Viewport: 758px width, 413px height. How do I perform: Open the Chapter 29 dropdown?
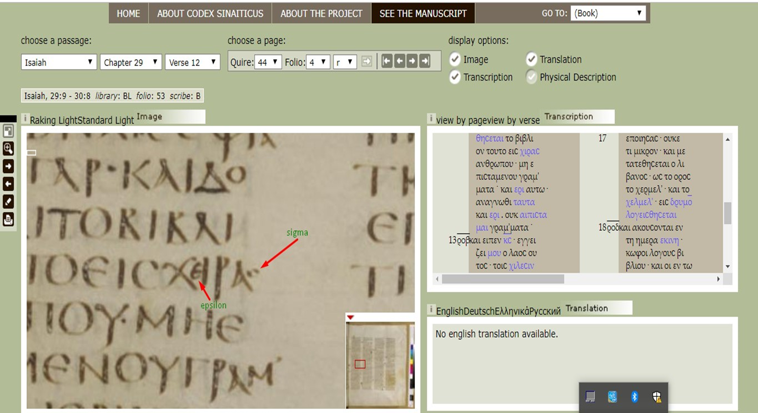[131, 62]
